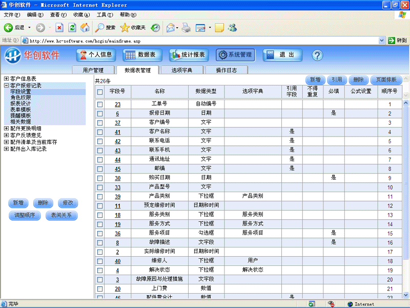The image size is (410, 308).
Task: Click the 退出 exit button
Action: tap(282, 55)
